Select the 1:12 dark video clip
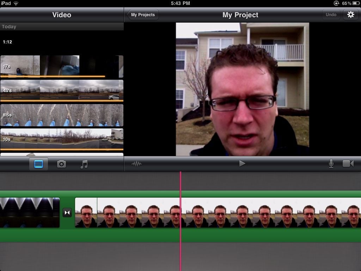This screenshot has height=271, width=361. tap(62, 42)
